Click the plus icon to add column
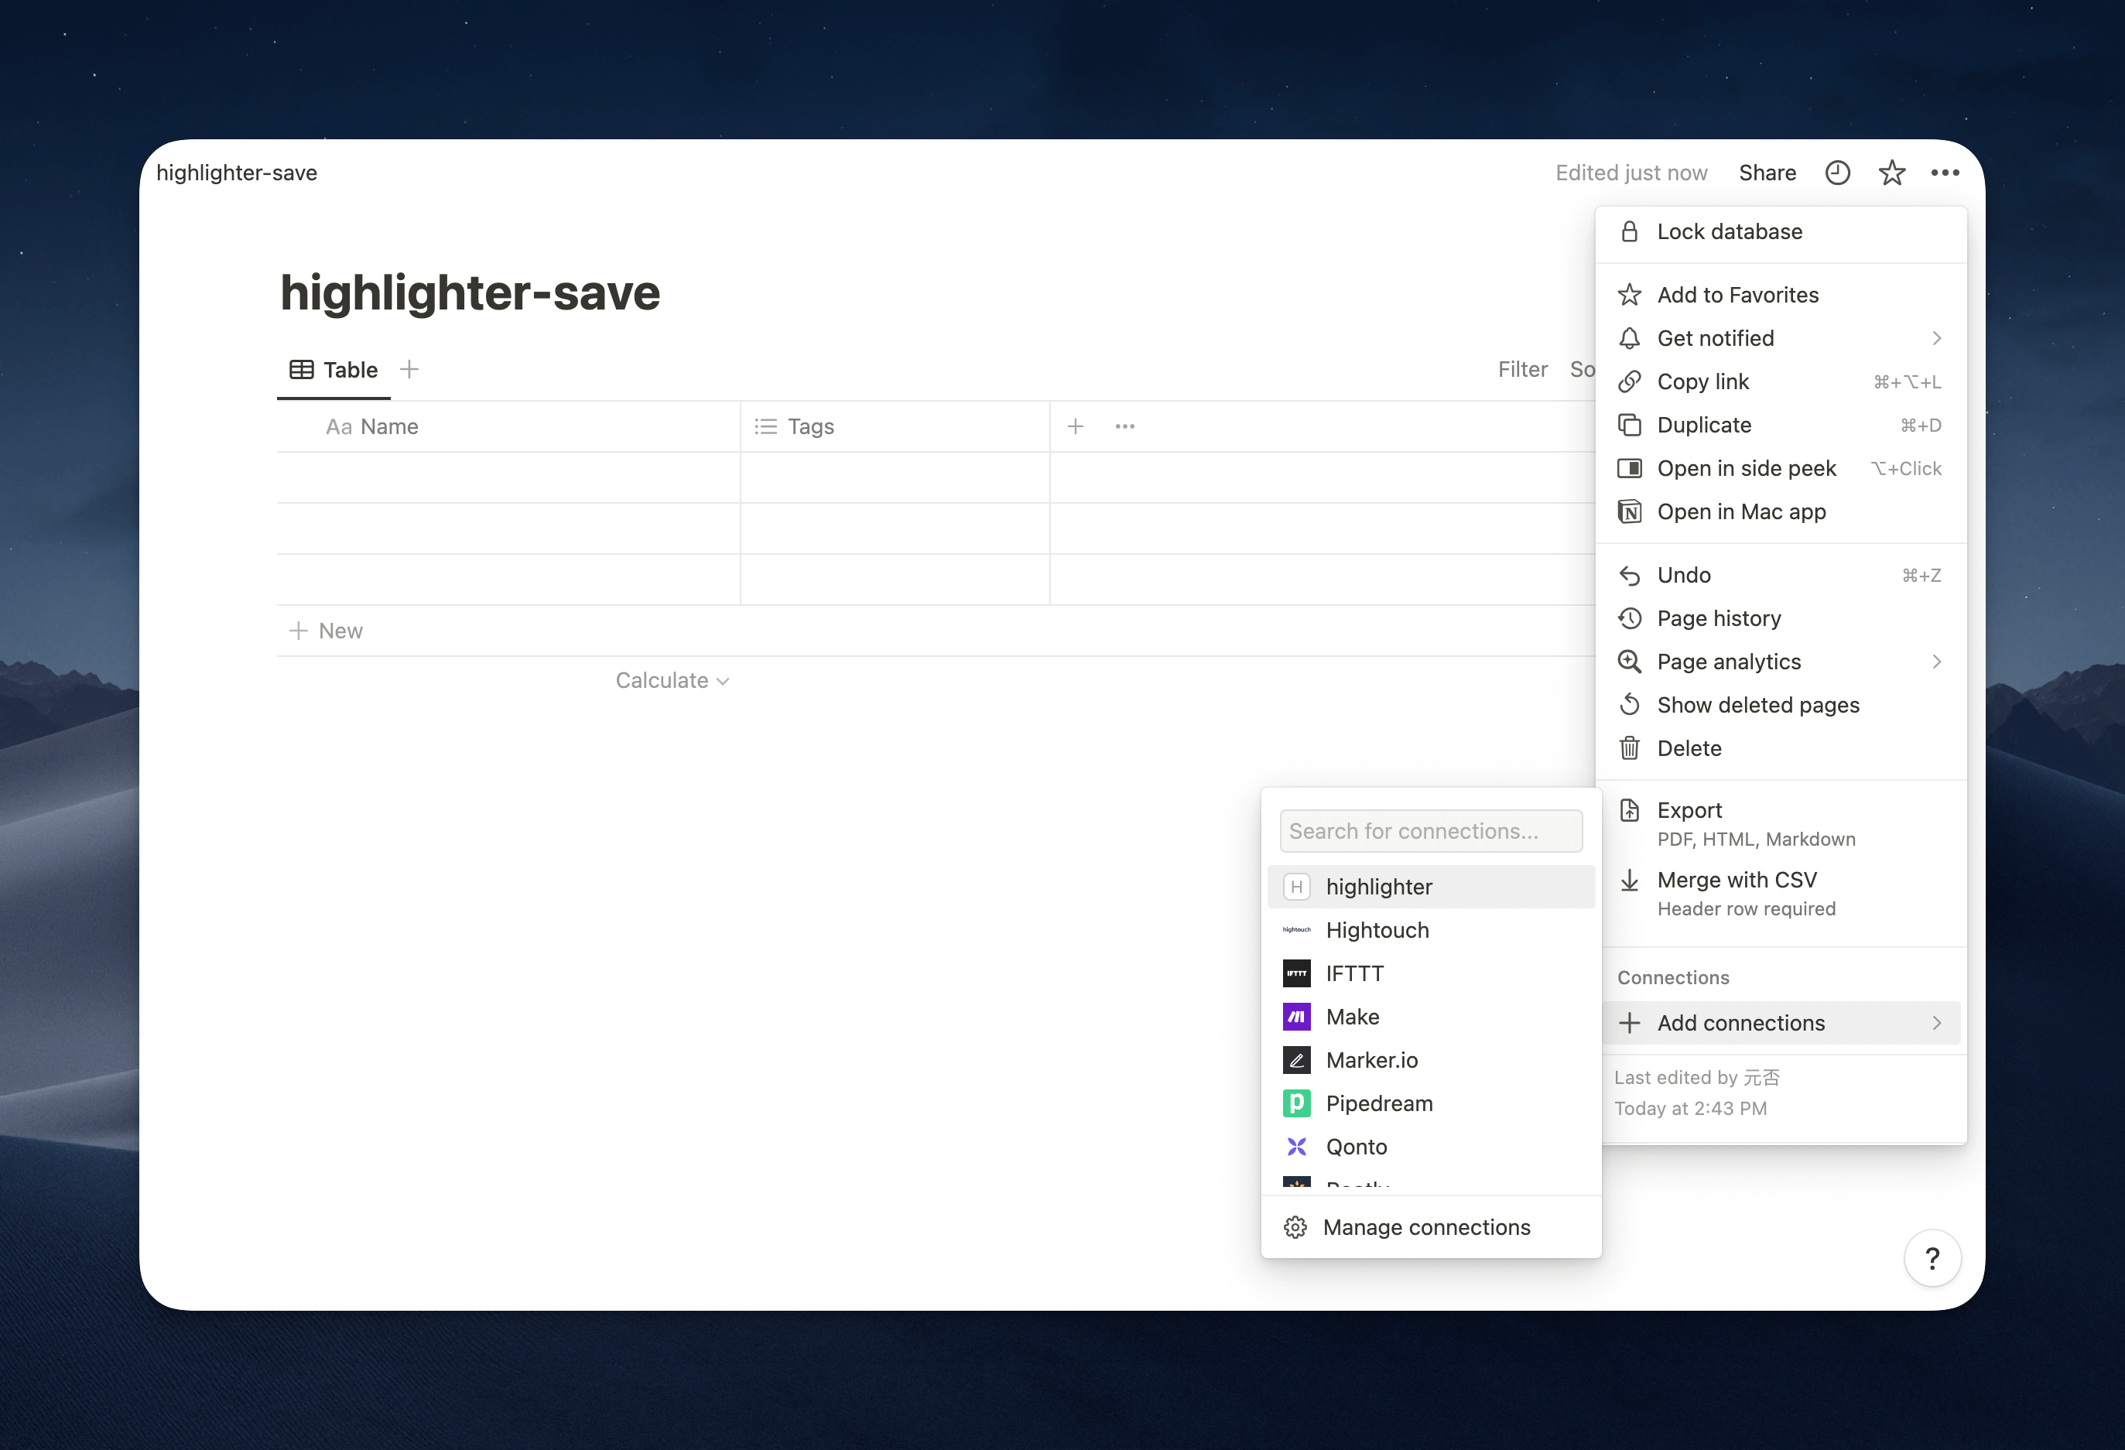The image size is (2125, 1450). 1076,426
